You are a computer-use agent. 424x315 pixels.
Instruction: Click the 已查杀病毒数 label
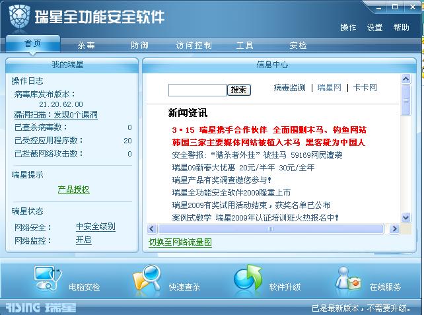click(x=40, y=127)
